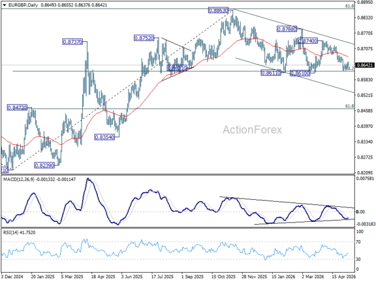Click the 3 Dec 2024 date axis label
The height and width of the screenshot is (282, 376).
(x=12, y=277)
